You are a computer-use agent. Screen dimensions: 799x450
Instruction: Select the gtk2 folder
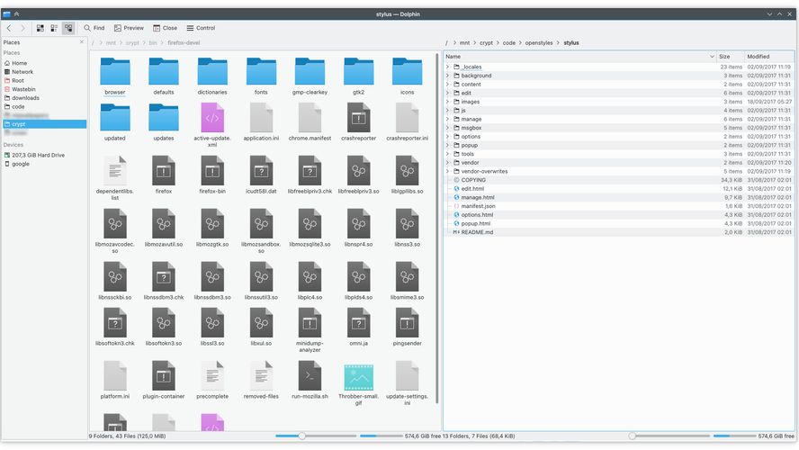point(359,71)
